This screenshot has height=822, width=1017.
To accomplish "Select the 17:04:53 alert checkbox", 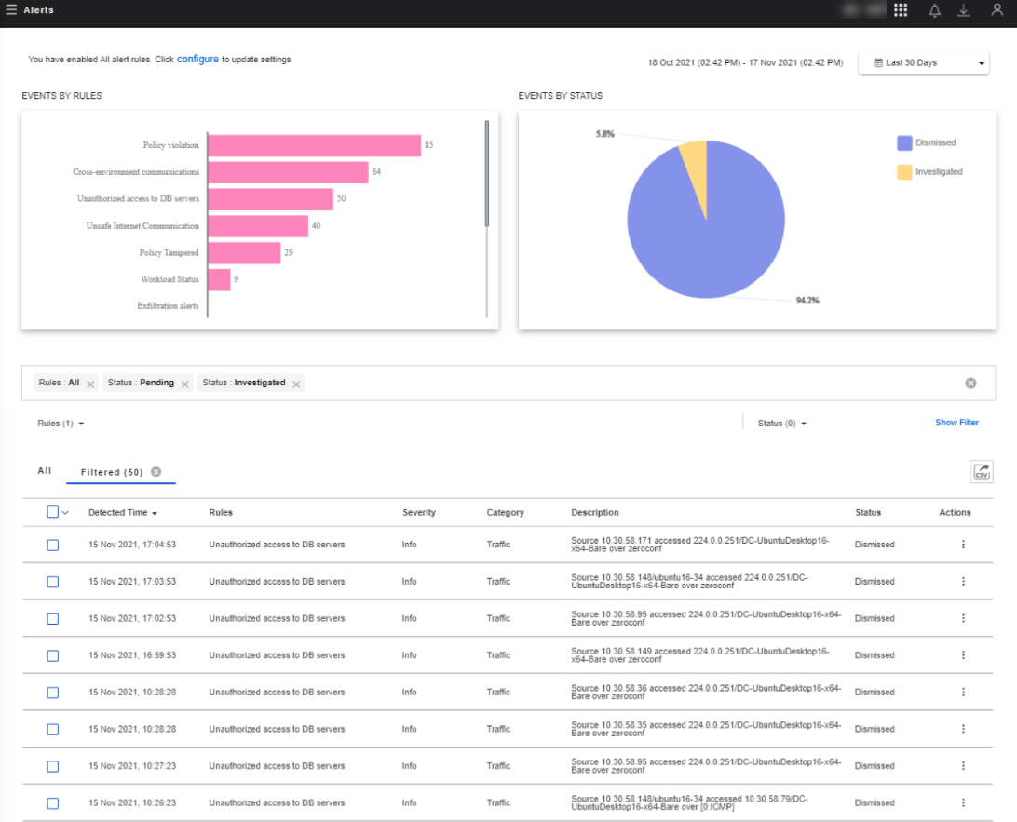I will pyautogui.click(x=52, y=546).
